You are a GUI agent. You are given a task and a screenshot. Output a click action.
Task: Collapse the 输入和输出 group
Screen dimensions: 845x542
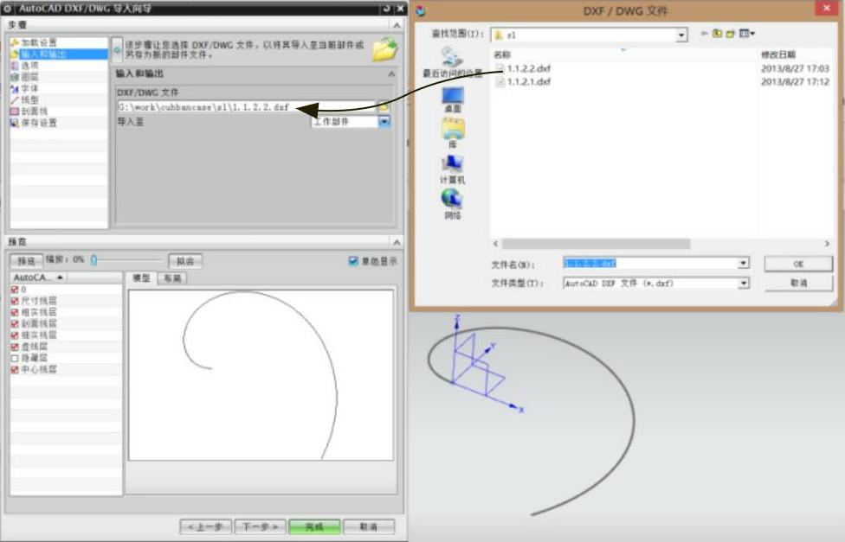click(x=392, y=73)
